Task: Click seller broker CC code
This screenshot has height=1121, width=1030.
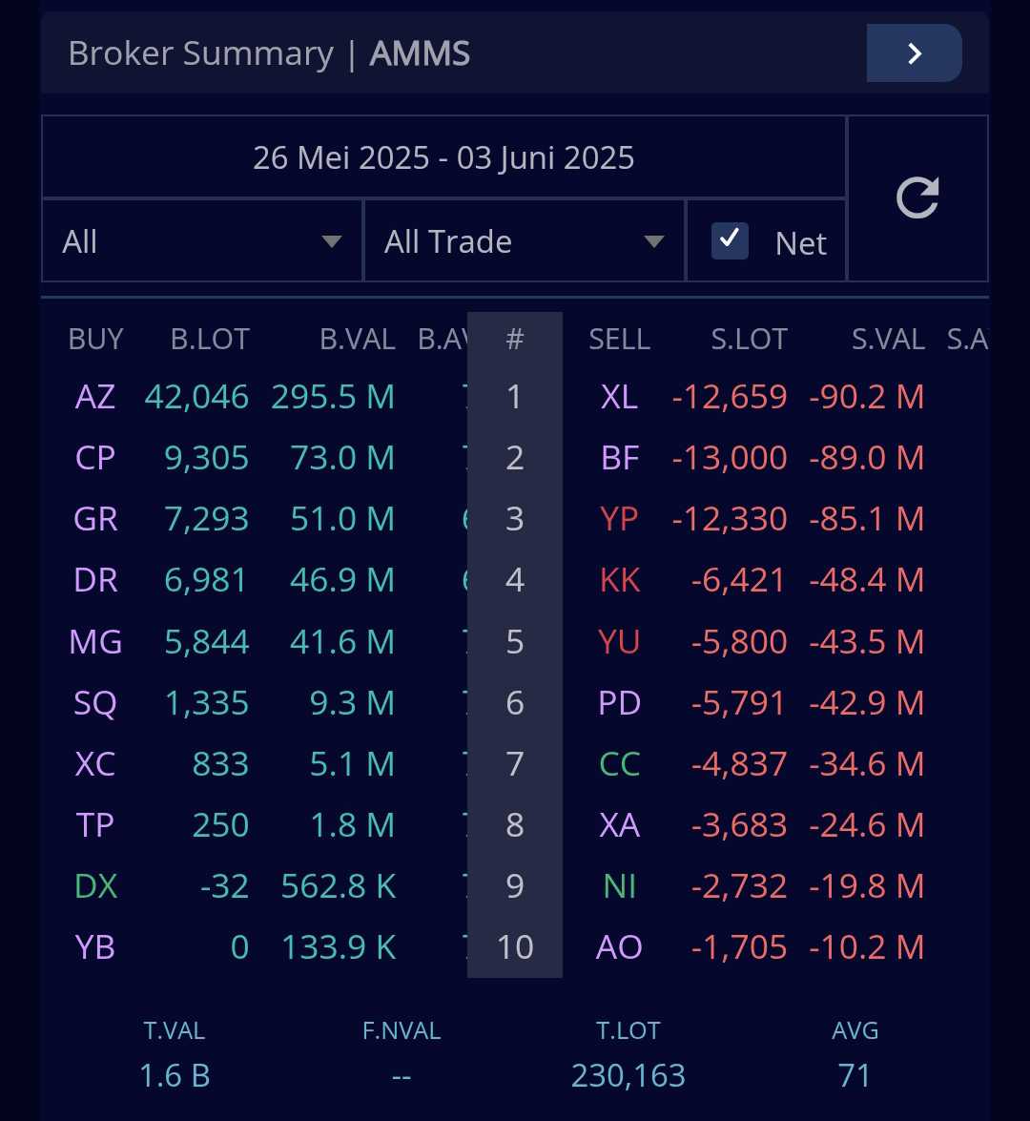Action: point(619,764)
